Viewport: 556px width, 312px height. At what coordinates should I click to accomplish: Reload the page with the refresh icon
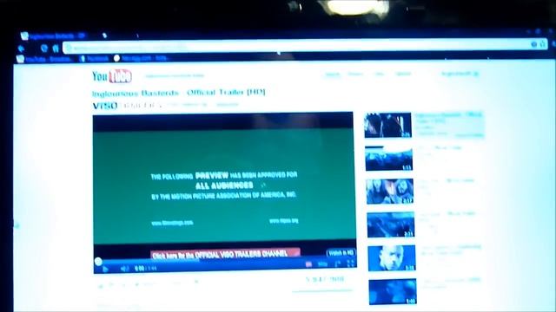[44, 49]
